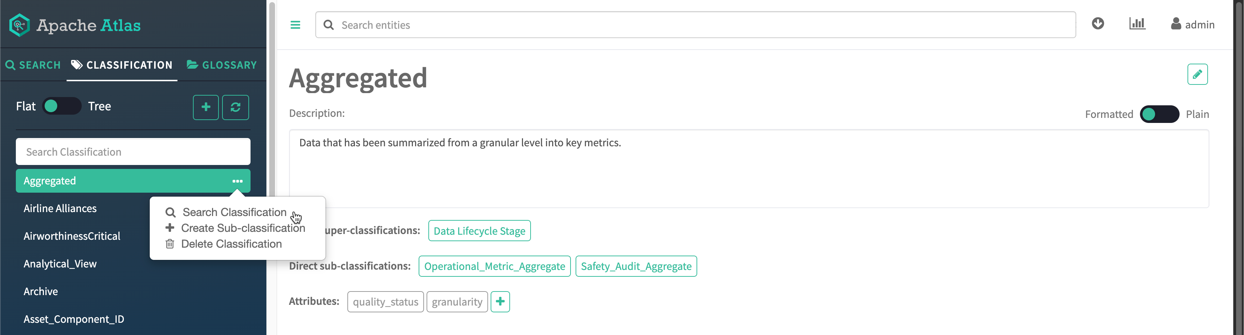Click the Search Classification input field
This screenshot has height=335, width=1244.
pos(133,152)
